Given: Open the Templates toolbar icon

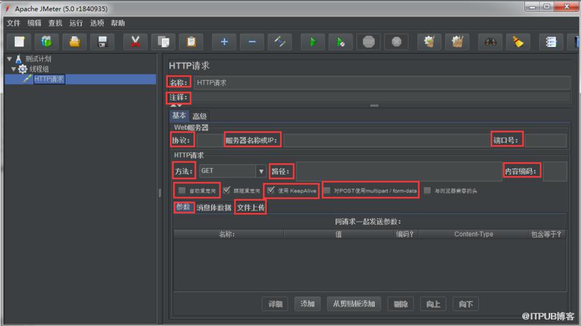Looking at the screenshot, I should tap(47, 42).
